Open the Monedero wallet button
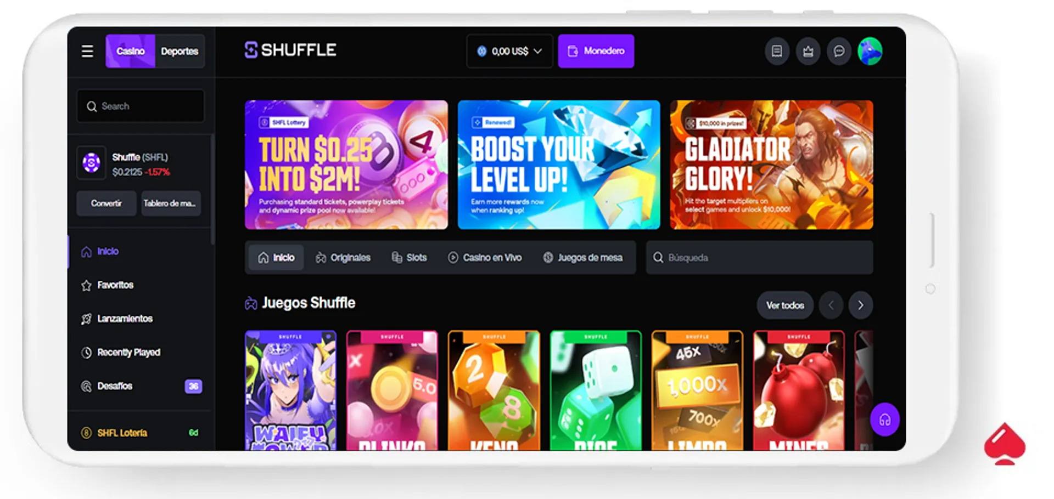 click(596, 52)
